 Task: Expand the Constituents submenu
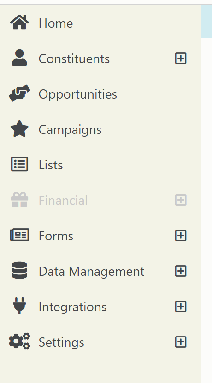tap(181, 58)
